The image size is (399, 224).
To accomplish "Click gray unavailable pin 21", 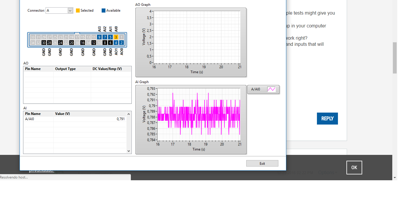I will (66, 37).
